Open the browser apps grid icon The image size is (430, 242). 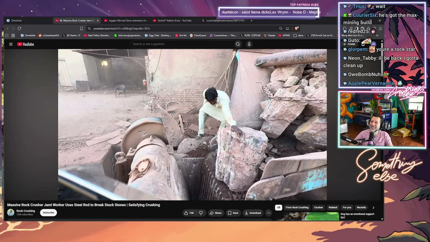[x=13, y=35]
